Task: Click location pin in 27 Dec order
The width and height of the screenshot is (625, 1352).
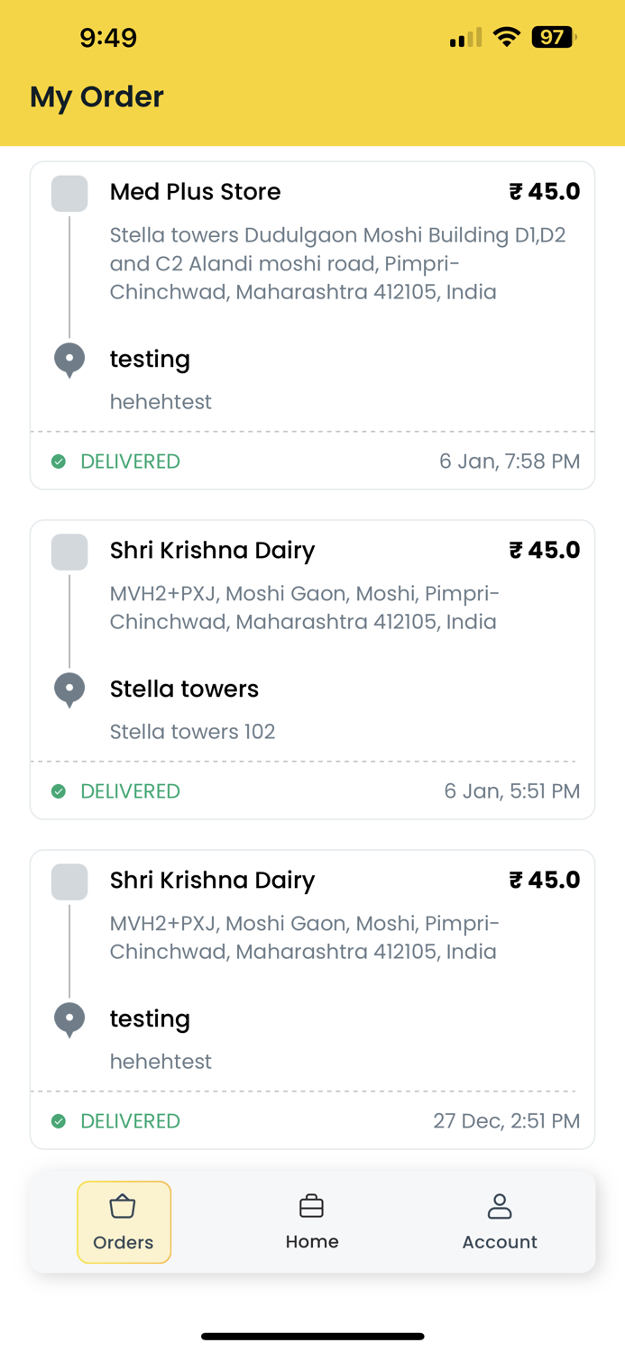Action: click(69, 1019)
